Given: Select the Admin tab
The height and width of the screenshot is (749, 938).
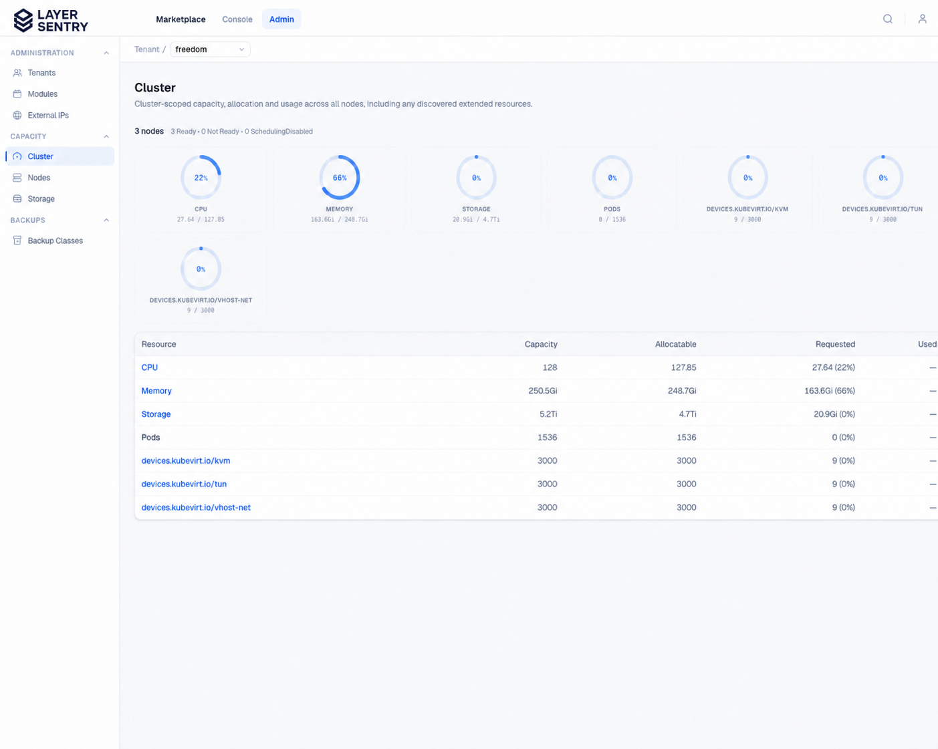Looking at the screenshot, I should pos(281,19).
